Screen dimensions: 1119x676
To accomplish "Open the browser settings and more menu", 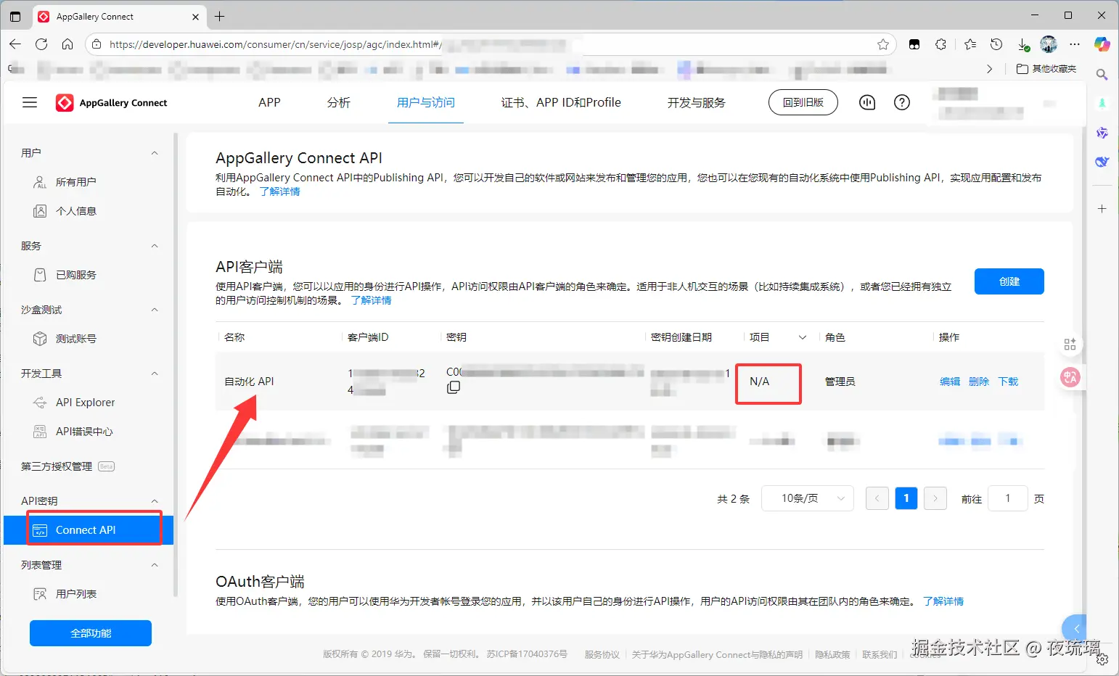I will [x=1075, y=44].
